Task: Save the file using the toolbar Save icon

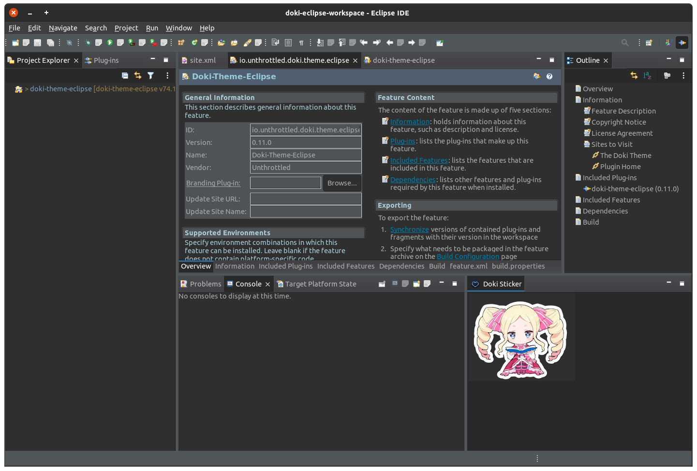Action: click(x=37, y=43)
